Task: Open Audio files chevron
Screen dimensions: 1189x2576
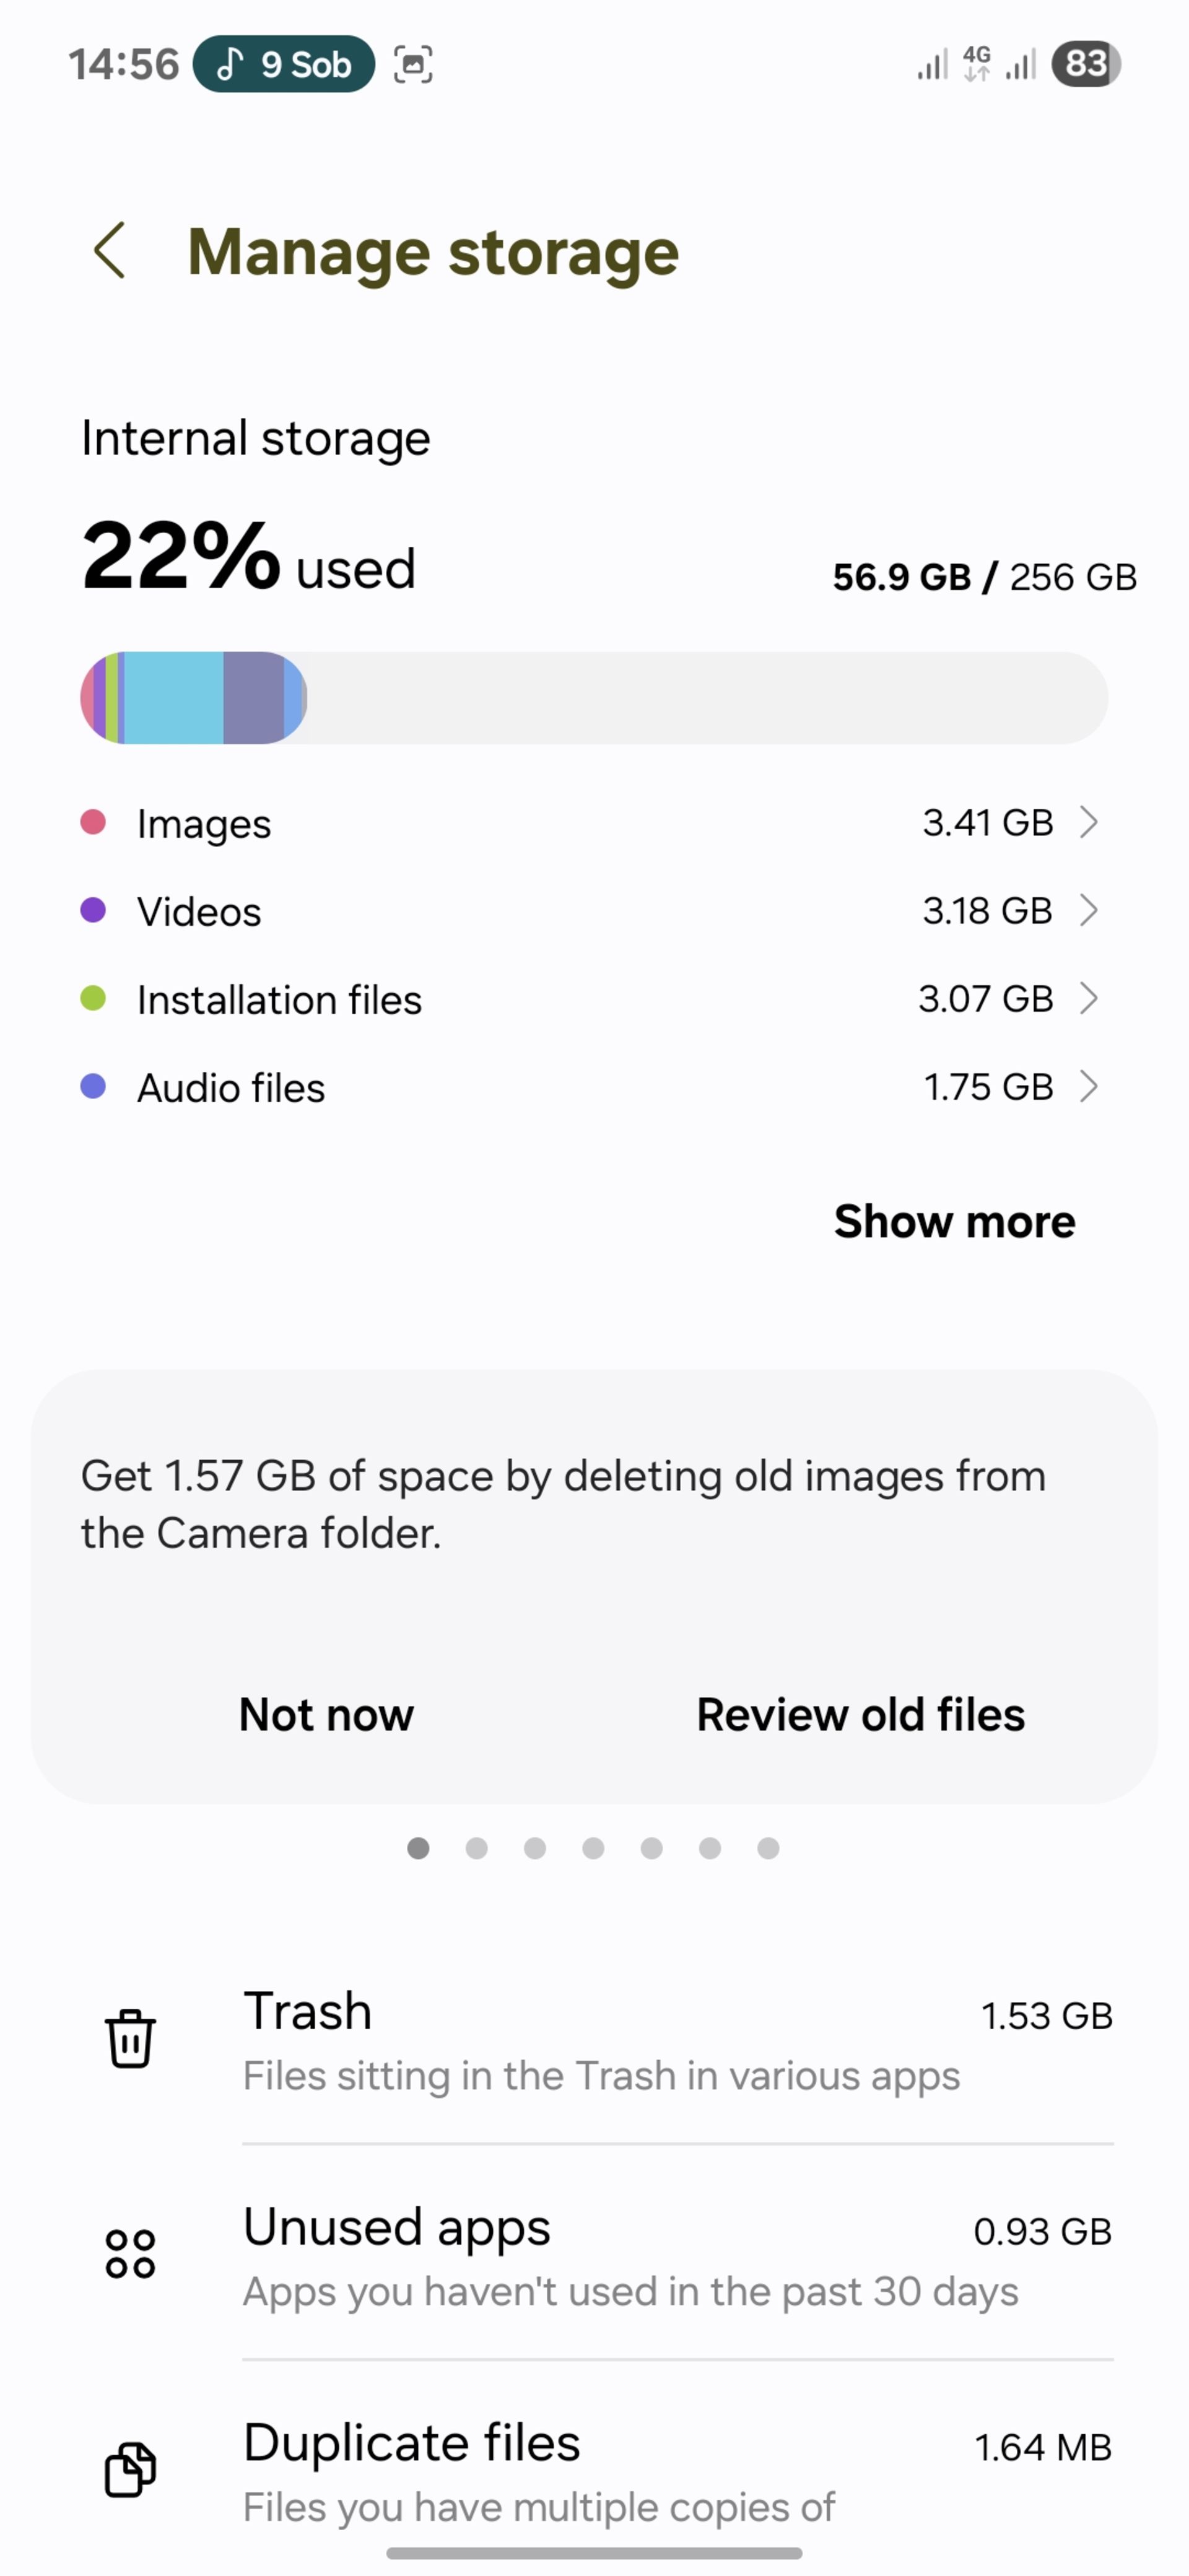Action: [x=1089, y=1086]
